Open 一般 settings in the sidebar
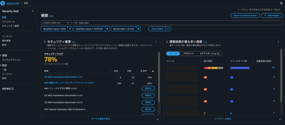The height and width of the screenshot is (125, 285). coord(4,69)
